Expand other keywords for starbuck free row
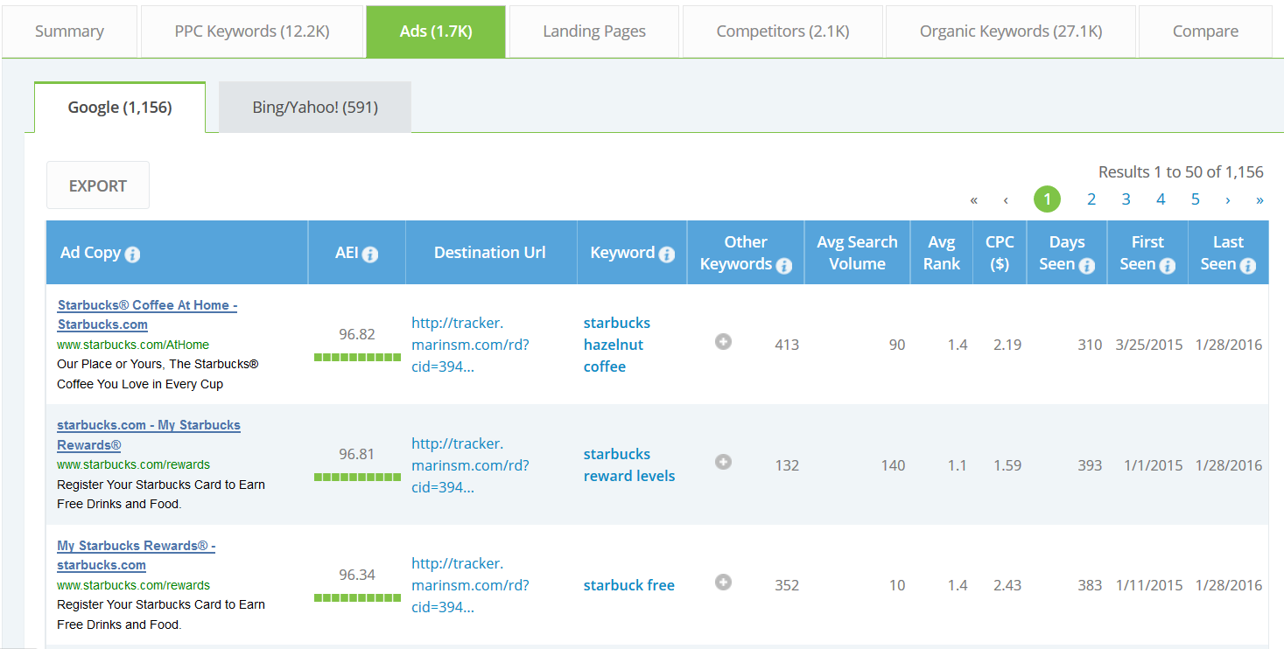The height and width of the screenshot is (649, 1284). (x=723, y=583)
